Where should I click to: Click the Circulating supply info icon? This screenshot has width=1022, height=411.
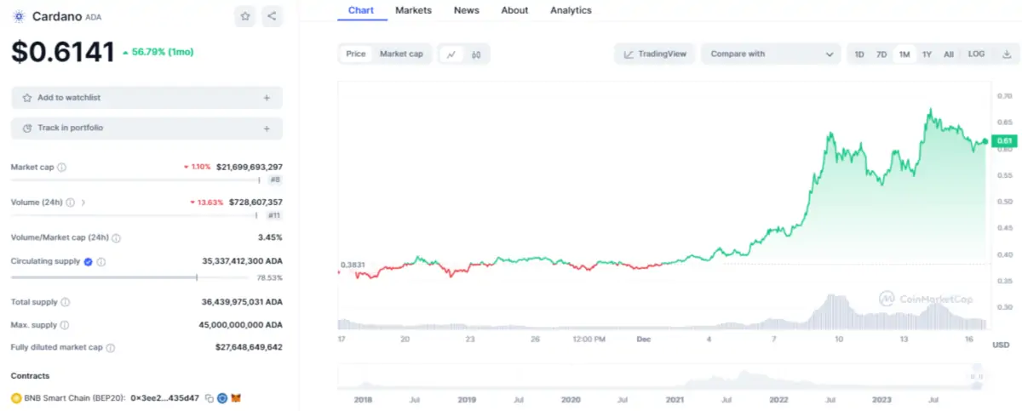[101, 262]
